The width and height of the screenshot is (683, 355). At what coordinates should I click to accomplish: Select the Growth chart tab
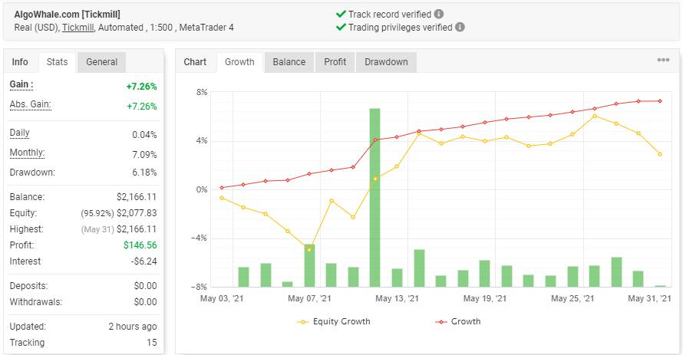pos(239,62)
